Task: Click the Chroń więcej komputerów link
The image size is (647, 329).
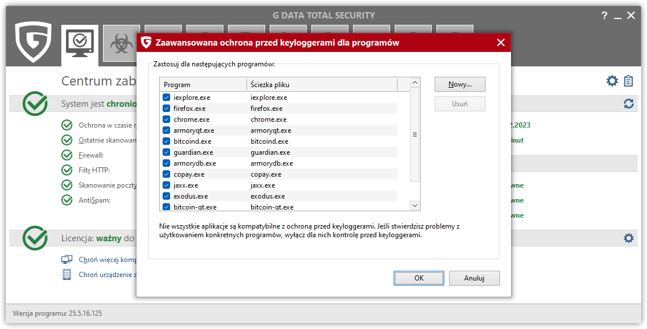Action: point(108,259)
